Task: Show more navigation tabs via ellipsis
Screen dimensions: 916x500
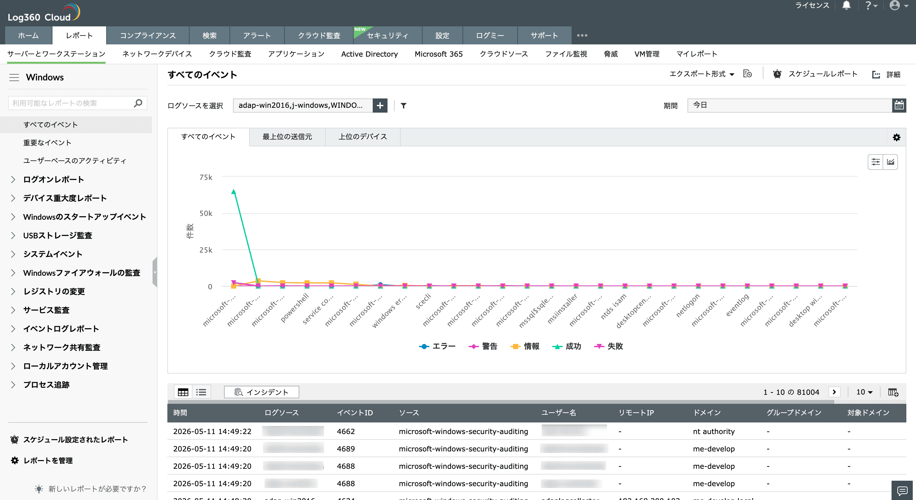Action: [582, 35]
